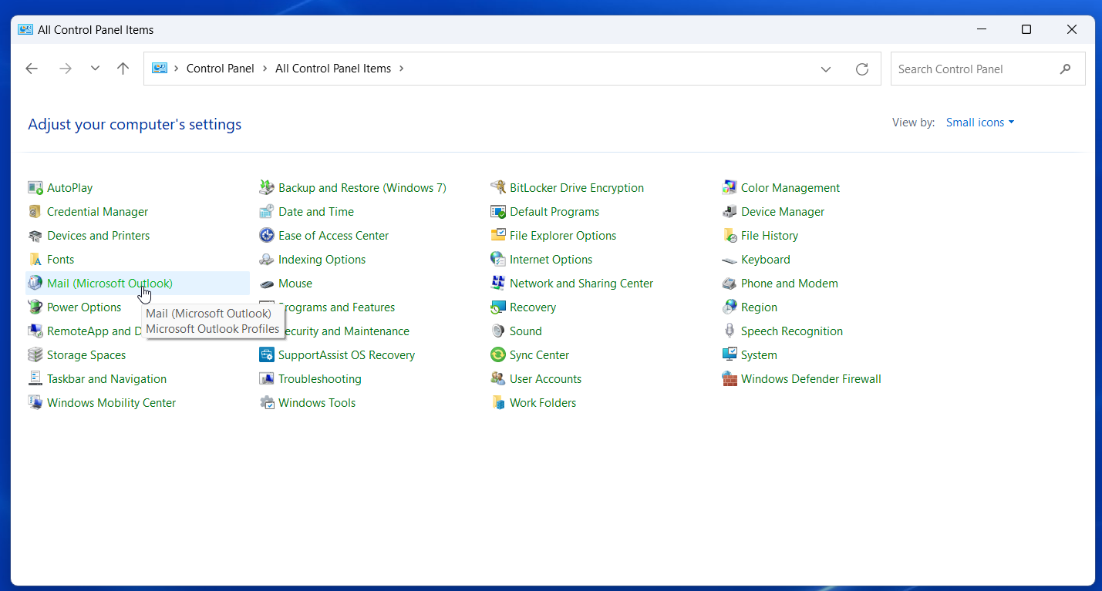
Task: Click the Ease of Access Center icon
Action: point(266,236)
